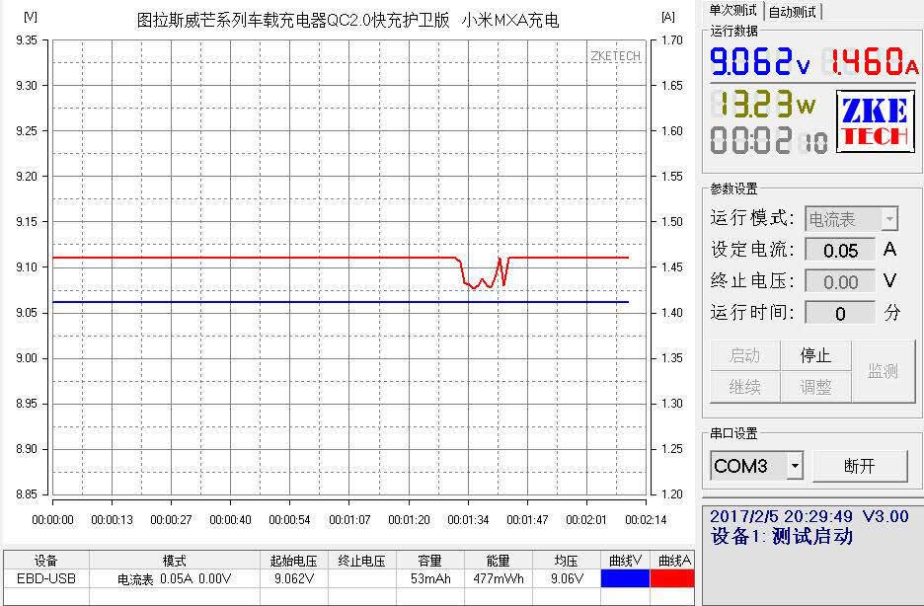This screenshot has height=606, width=924.
Task: Click the 停止 button
Action: (815, 355)
